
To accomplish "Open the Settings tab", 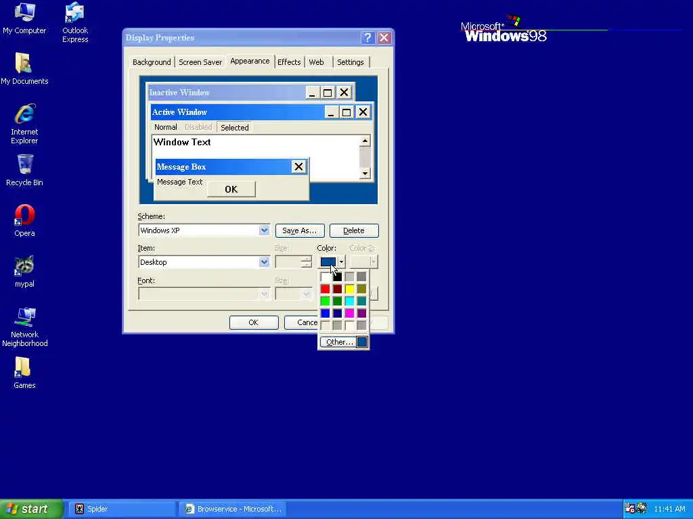I will pos(351,62).
